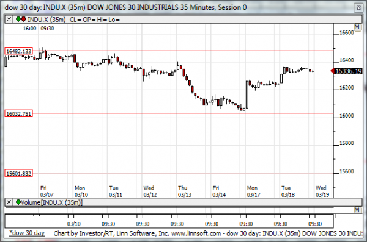
Task: Click M button in Volume pane
Action: coord(357,210)
